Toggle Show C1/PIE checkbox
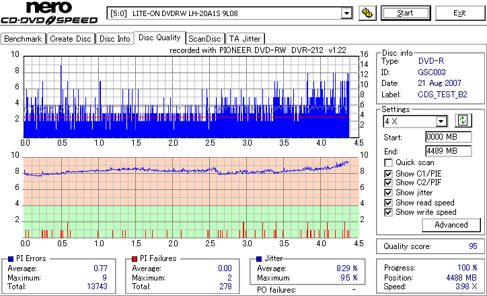This screenshot has width=487, height=296. 388,174
